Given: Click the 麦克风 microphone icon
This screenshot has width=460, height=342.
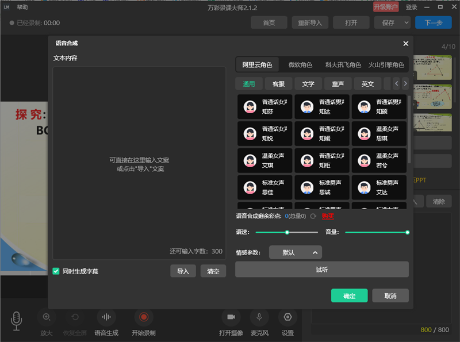Looking at the screenshot, I should pos(259,317).
